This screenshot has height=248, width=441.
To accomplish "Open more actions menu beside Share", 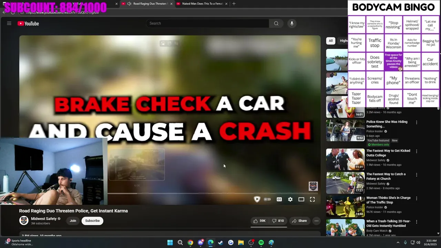I will pos(316,221).
